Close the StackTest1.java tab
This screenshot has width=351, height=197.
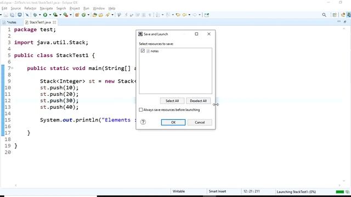54,22
